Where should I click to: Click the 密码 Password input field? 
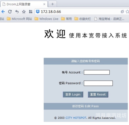click(x=98, y=83)
